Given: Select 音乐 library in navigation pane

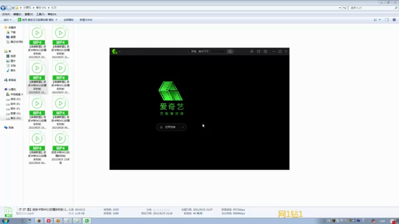Looking at the screenshot, I should 11,70.
